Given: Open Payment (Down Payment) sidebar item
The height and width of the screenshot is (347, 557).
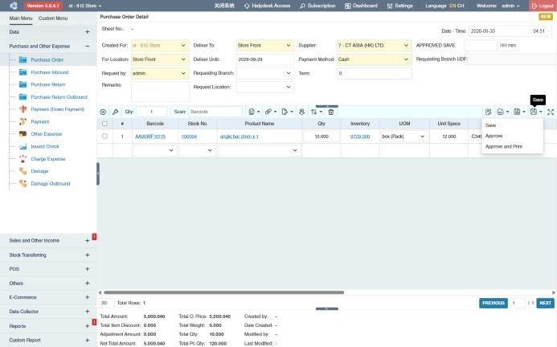Looking at the screenshot, I should [x=58, y=109].
